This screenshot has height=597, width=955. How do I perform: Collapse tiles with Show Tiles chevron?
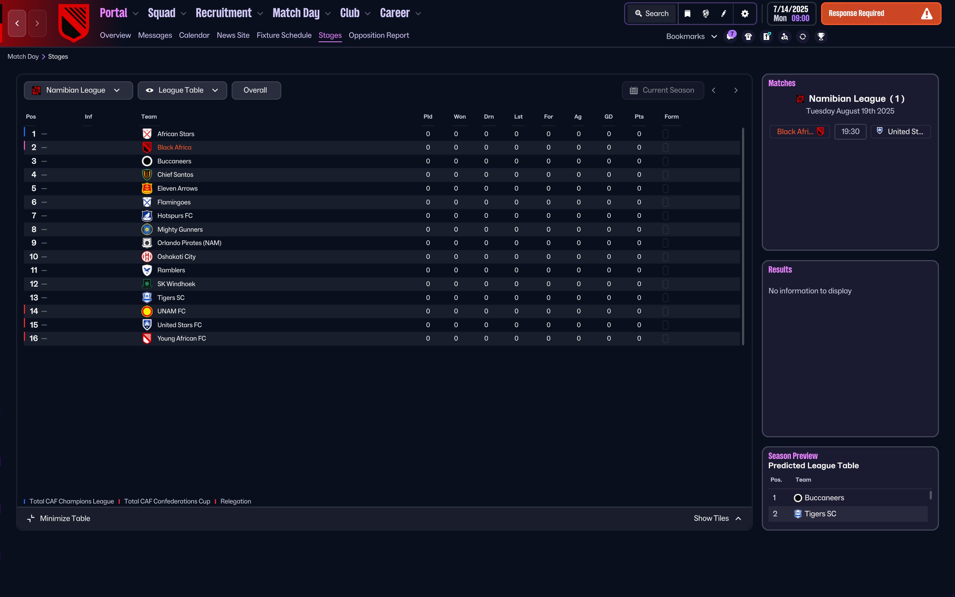point(717,518)
